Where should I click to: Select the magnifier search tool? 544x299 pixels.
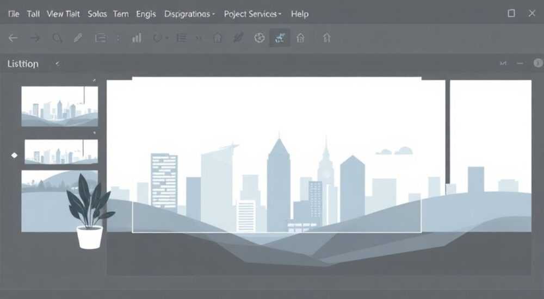coord(57,38)
